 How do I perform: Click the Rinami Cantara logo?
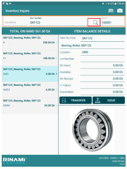click(15, 161)
